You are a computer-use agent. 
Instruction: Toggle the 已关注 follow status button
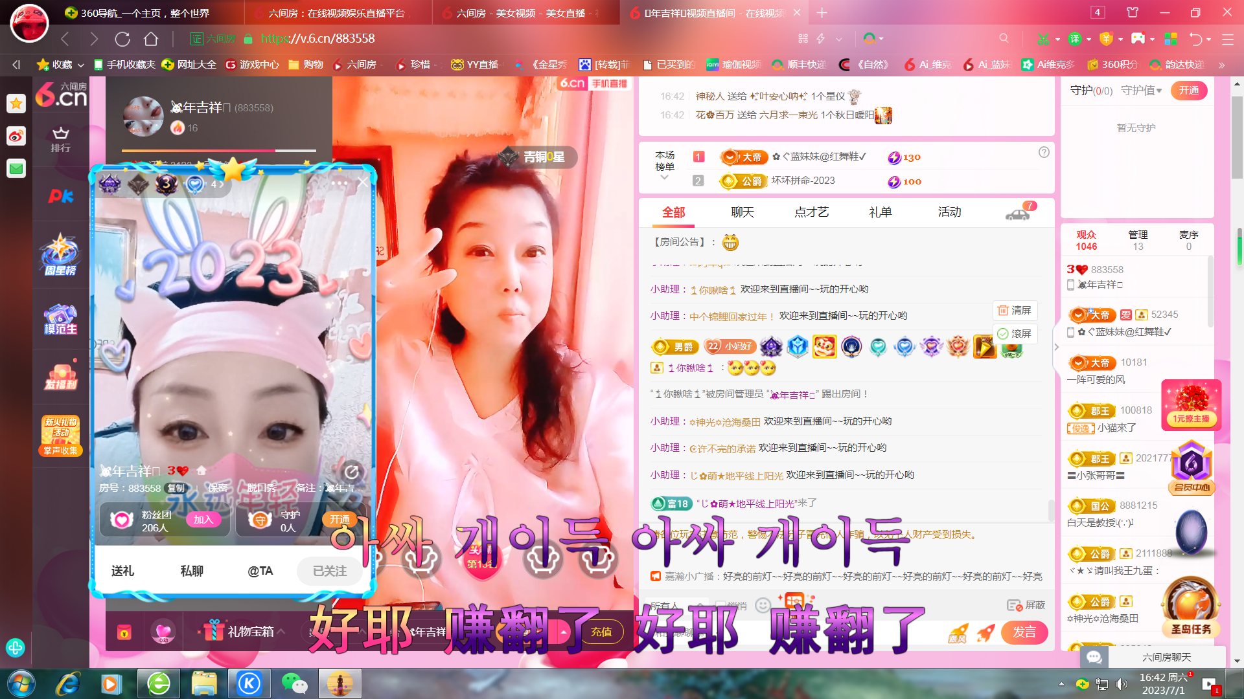click(x=330, y=571)
